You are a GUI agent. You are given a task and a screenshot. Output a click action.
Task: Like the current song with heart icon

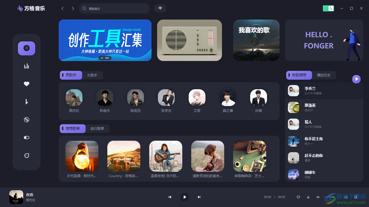[x=298, y=197]
